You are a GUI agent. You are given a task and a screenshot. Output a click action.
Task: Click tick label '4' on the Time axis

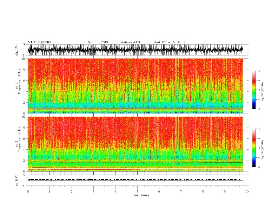pyautogui.click(x=115, y=191)
